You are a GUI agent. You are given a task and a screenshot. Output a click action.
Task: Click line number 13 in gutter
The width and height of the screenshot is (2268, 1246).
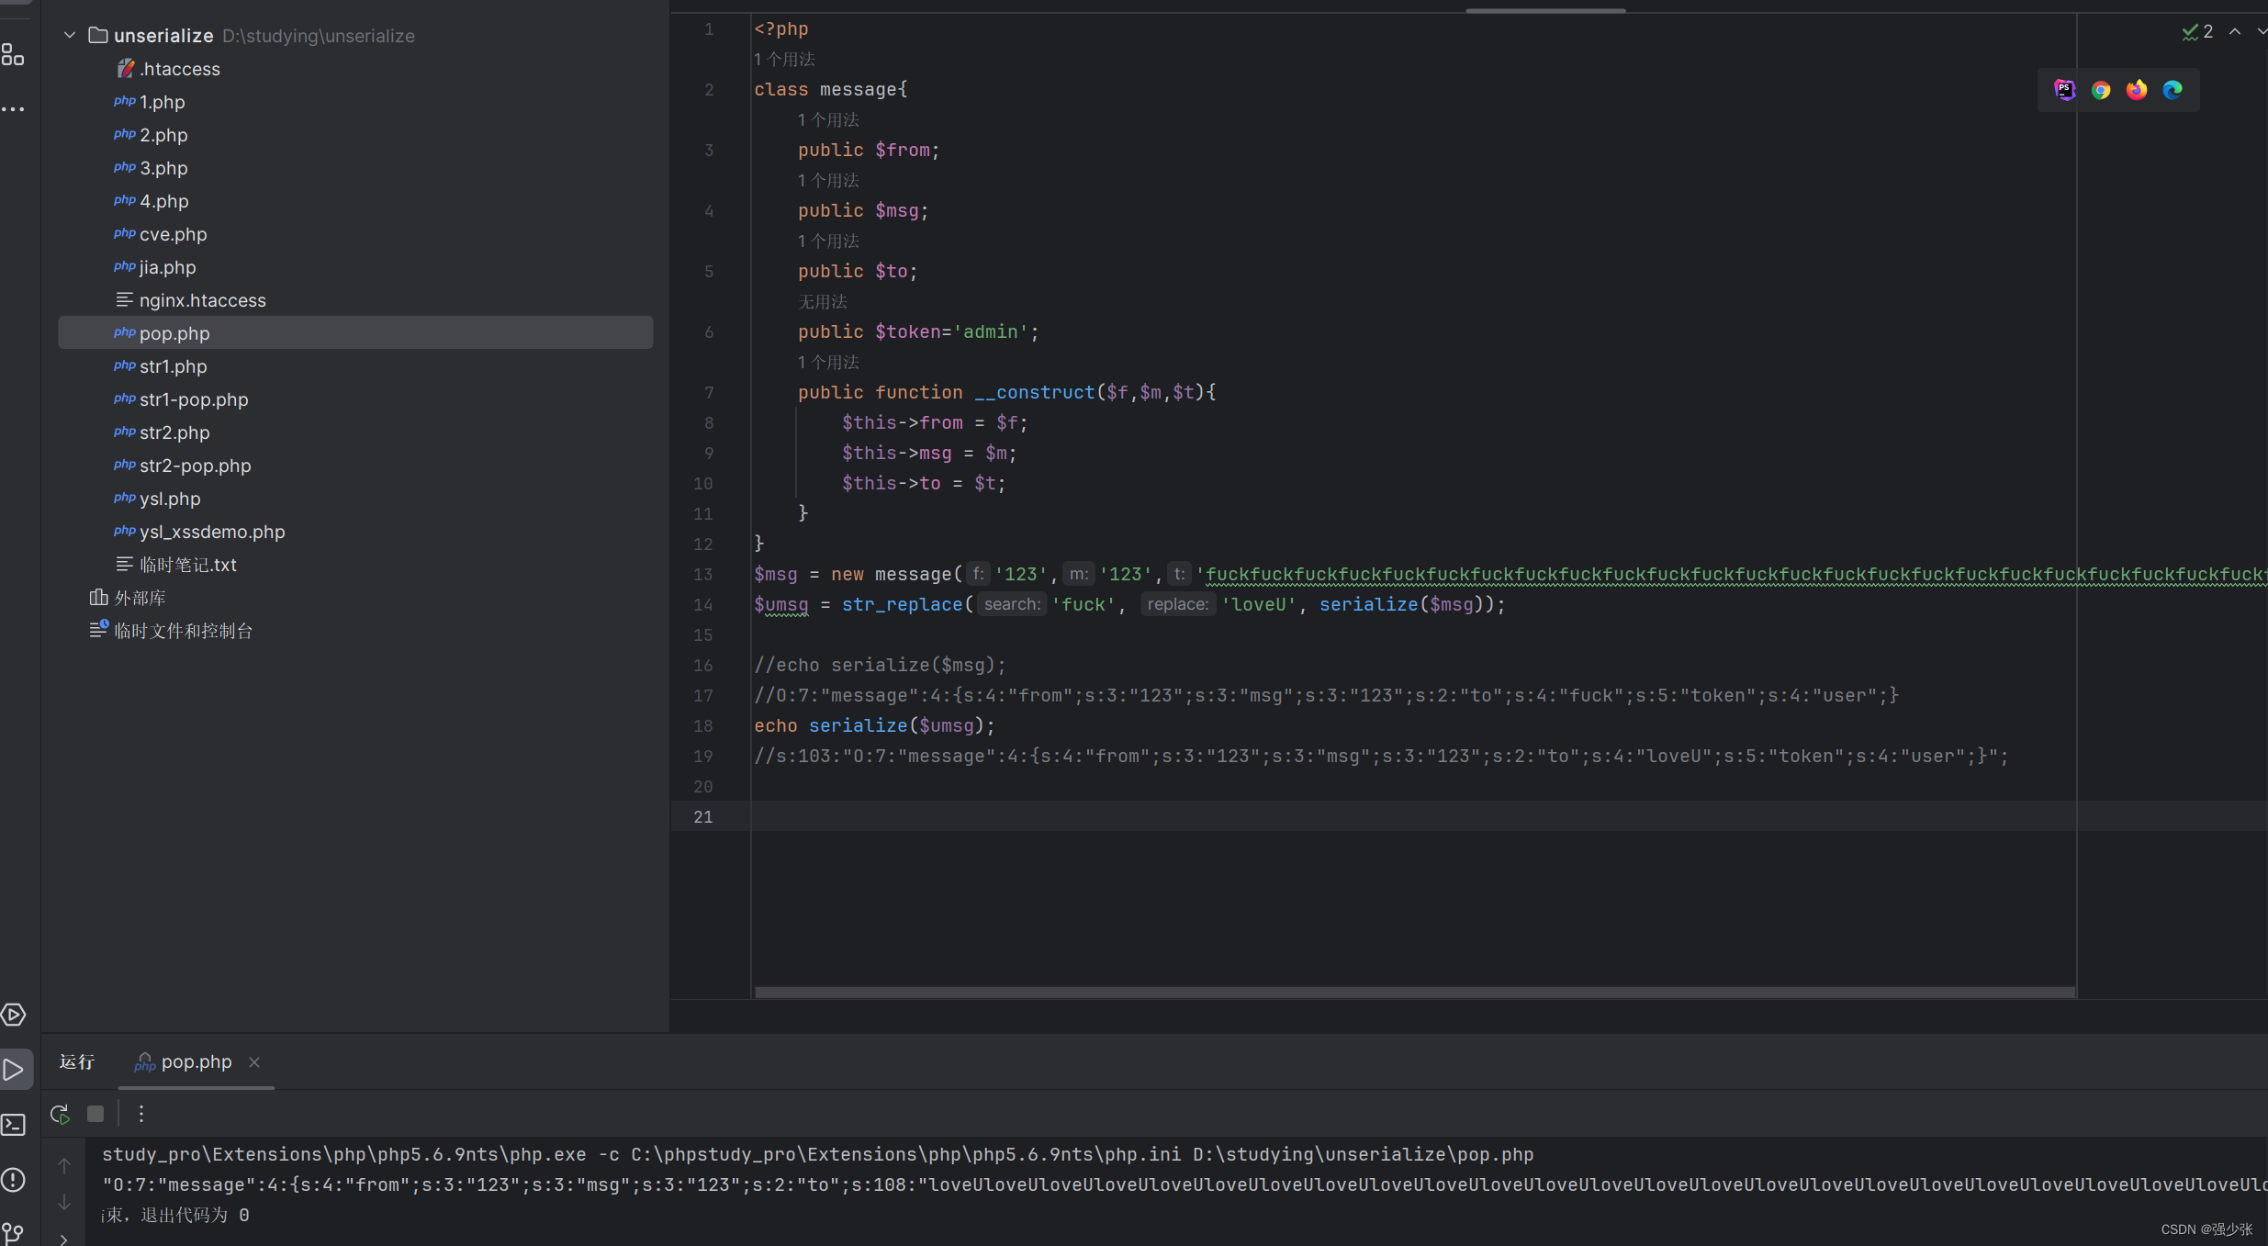tap(703, 575)
